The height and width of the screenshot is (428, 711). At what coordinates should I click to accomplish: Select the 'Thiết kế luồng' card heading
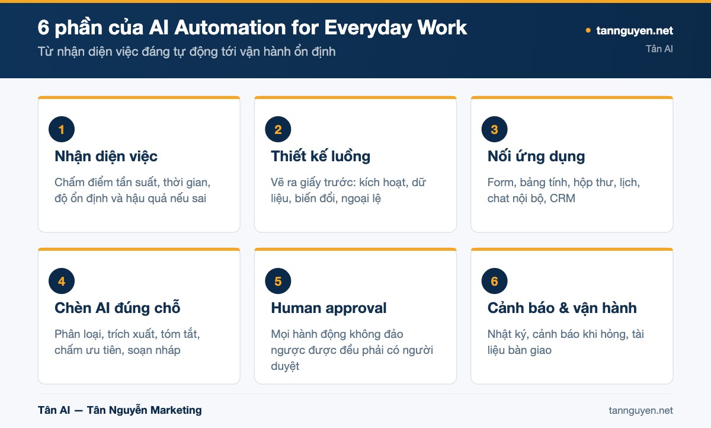tap(321, 156)
